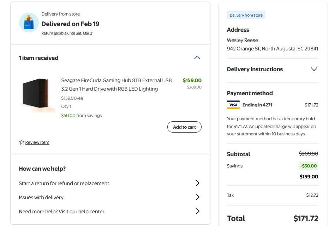Open the Review item link
The width and height of the screenshot is (329, 226).
tap(37, 142)
